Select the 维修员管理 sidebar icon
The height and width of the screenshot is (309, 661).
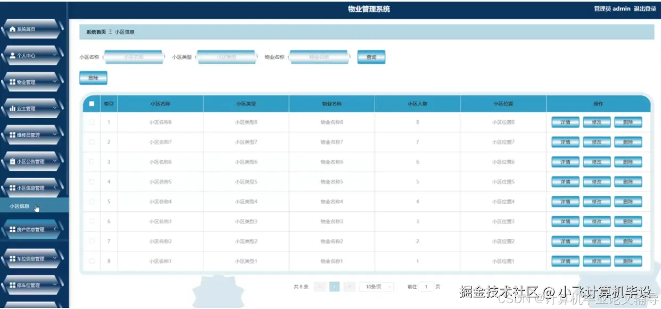(13, 135)
